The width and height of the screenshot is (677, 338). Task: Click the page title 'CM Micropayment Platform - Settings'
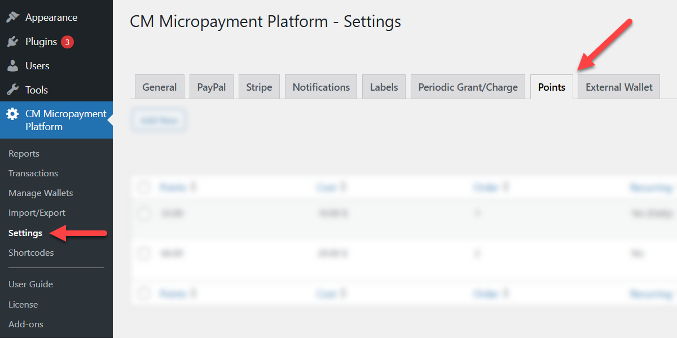click(265, 21)
